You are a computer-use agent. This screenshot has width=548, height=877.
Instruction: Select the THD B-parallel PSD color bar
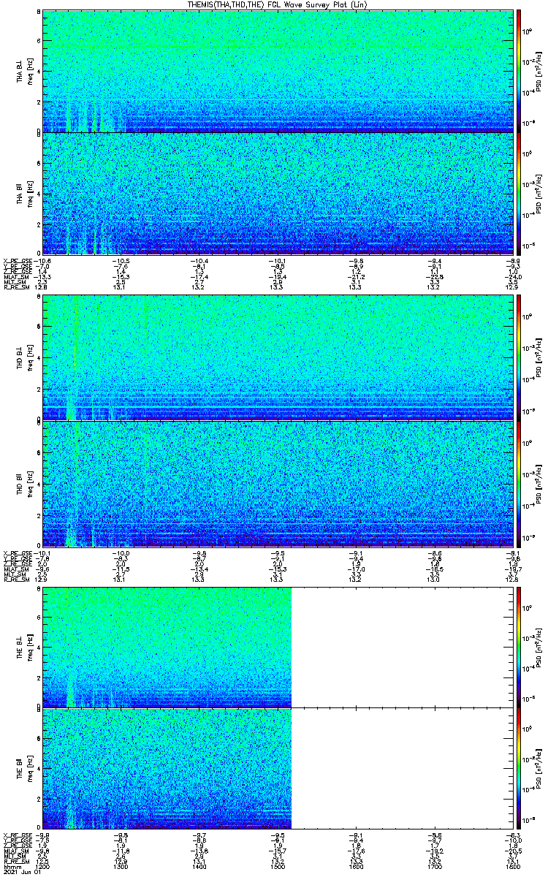518,483
